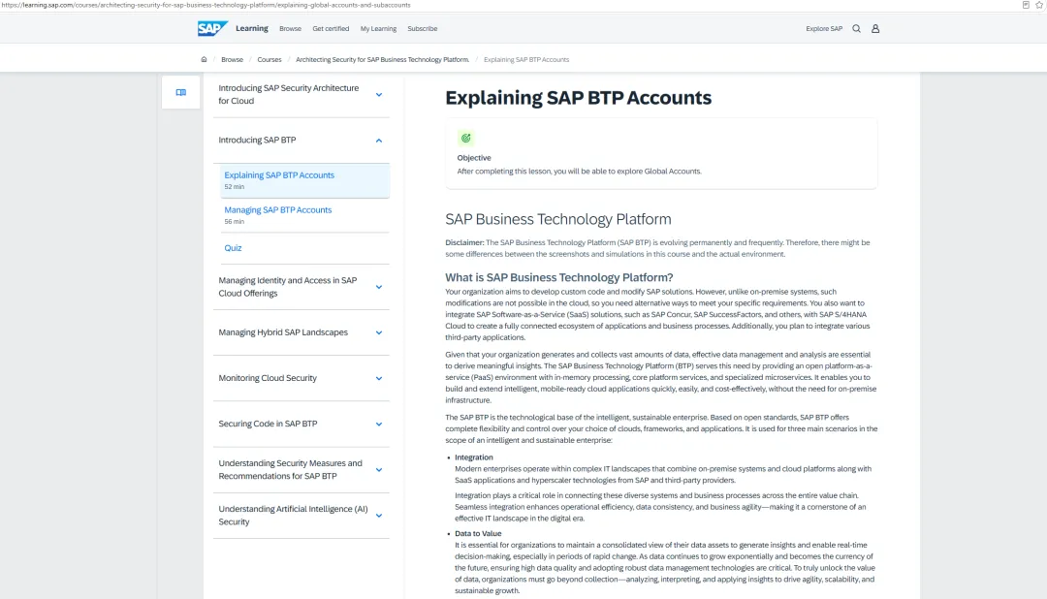Expand Monitoring Cloud Security chevron

(x=379, y=378)
